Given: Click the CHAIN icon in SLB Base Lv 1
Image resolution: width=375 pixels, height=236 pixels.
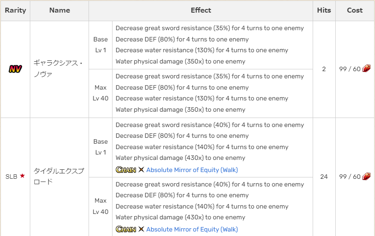Looking at the screenshot, I should pos(126,170).
